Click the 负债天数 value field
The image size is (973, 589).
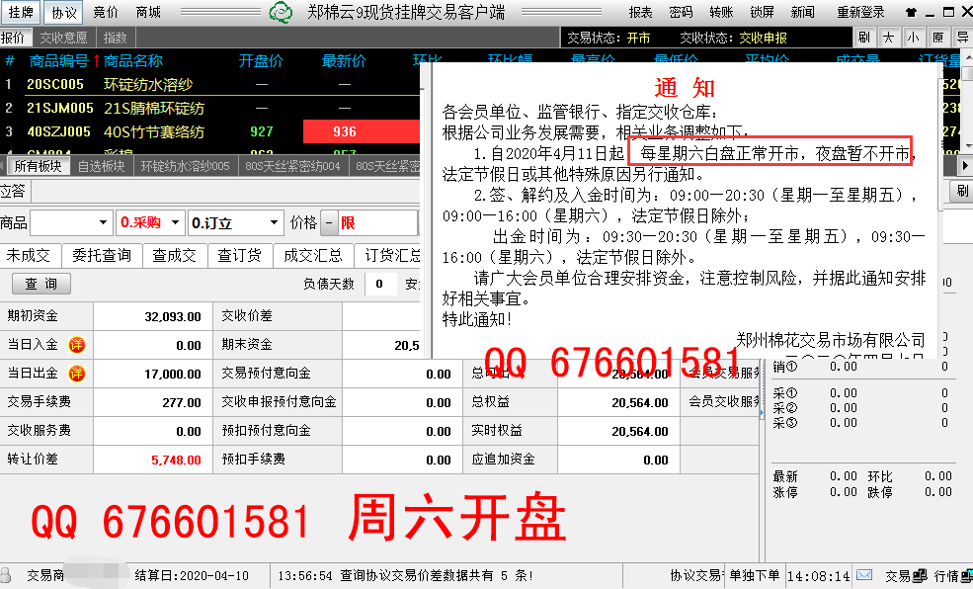point(379,284)
